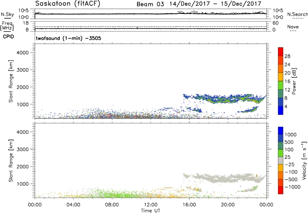Select the 'Freq. [MHz]' axis label
The image size is (308, 213).
(7, 26)
